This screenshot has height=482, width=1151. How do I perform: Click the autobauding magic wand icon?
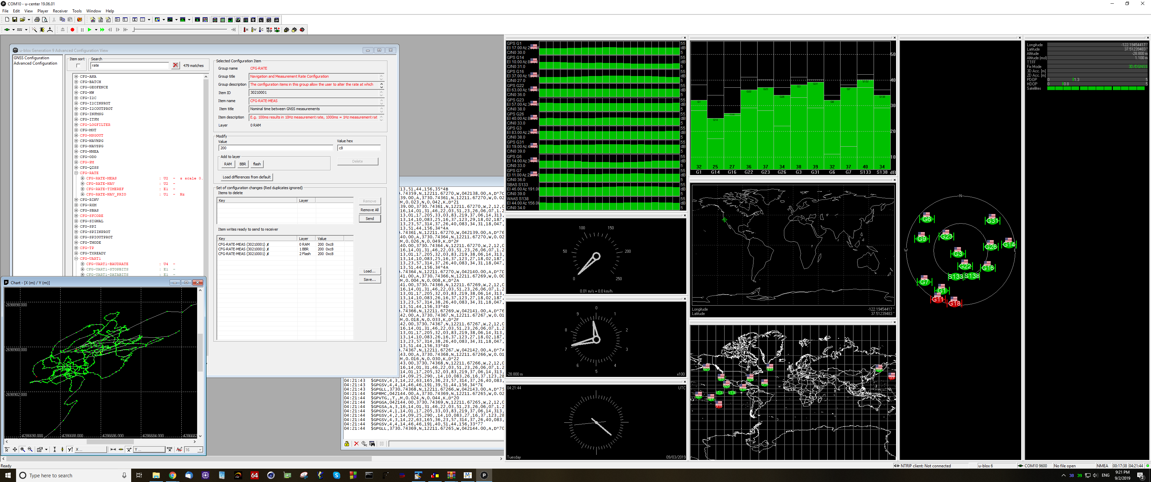point(34,30)
